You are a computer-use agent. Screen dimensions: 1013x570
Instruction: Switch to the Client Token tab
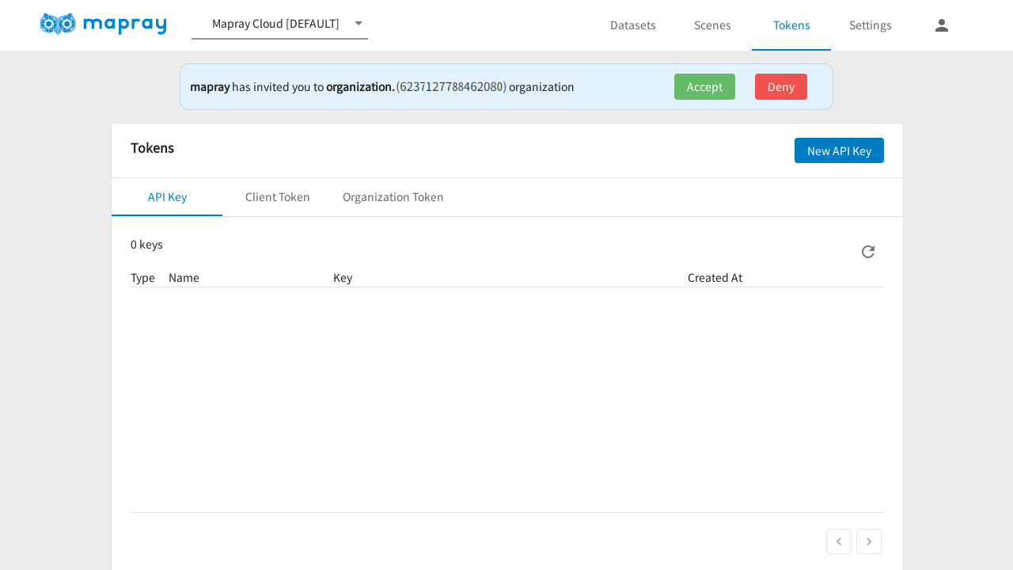coord(277,197)
